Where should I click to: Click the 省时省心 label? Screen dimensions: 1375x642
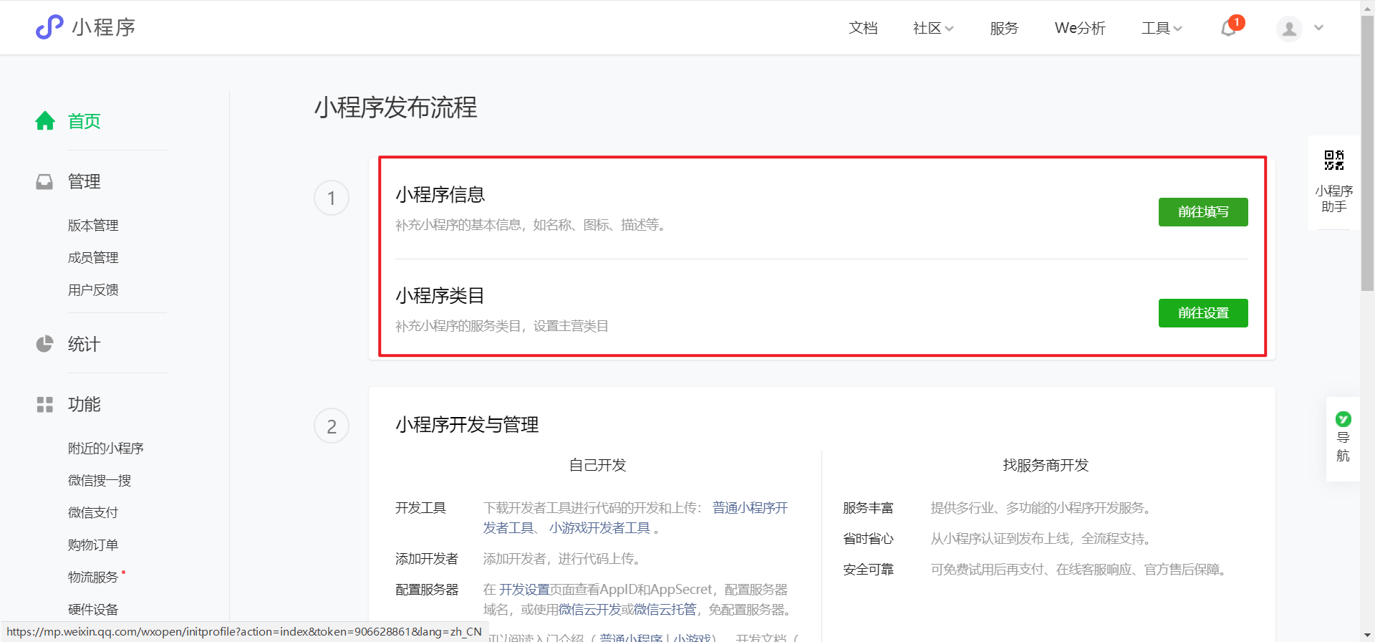(x=868, y=538)
